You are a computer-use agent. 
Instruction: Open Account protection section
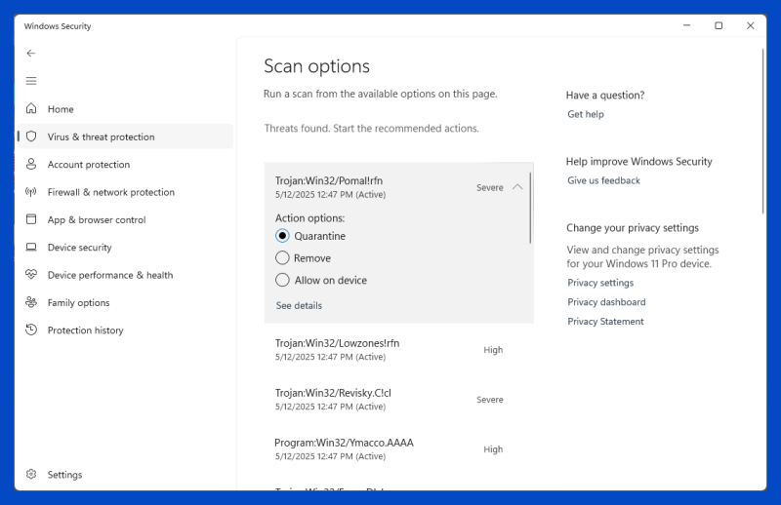click(x=125, y=164)
